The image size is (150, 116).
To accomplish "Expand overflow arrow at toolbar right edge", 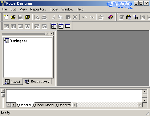I will [149, 17].
